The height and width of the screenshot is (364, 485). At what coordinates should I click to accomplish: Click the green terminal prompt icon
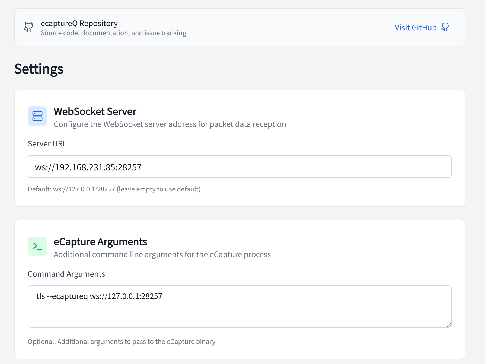(x=37, y=246)
